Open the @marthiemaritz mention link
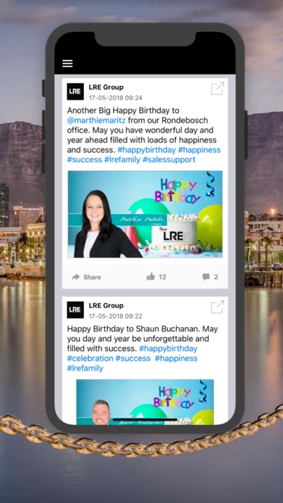Viewport: 283px width, 503px height. click(x=97, y=120)
